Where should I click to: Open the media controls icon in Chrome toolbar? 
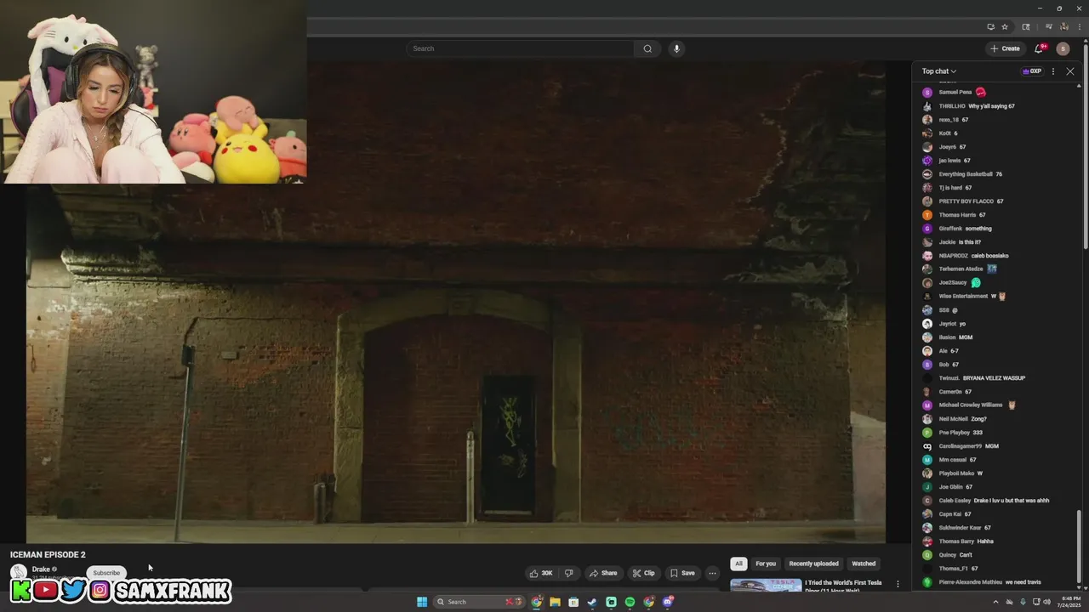pos(1048,26)
